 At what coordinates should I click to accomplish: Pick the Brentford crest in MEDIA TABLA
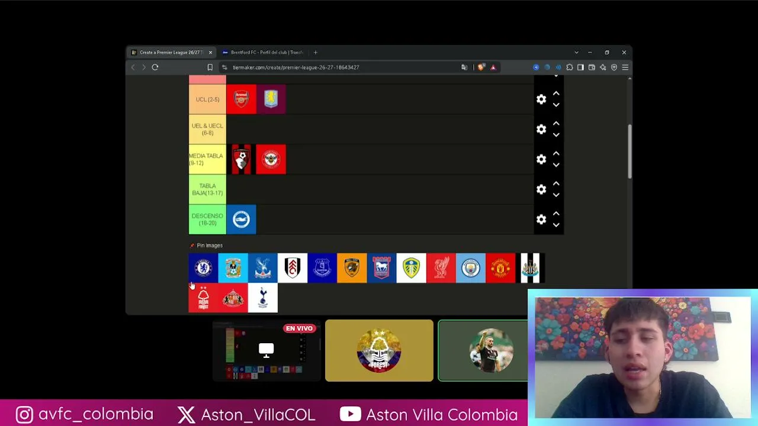[x=271, y=159]
